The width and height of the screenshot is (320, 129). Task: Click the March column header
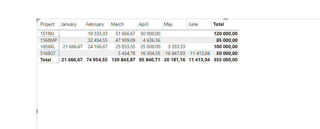point(117,24)
